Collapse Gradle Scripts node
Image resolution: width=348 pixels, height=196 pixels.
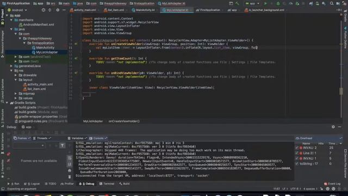tap(7, 103)
